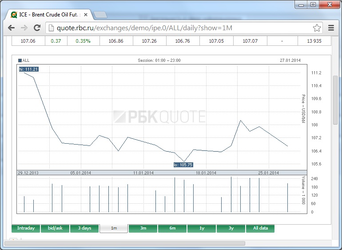
Task: Click the horizontal page scrollbar thumb
Action: 124,243
